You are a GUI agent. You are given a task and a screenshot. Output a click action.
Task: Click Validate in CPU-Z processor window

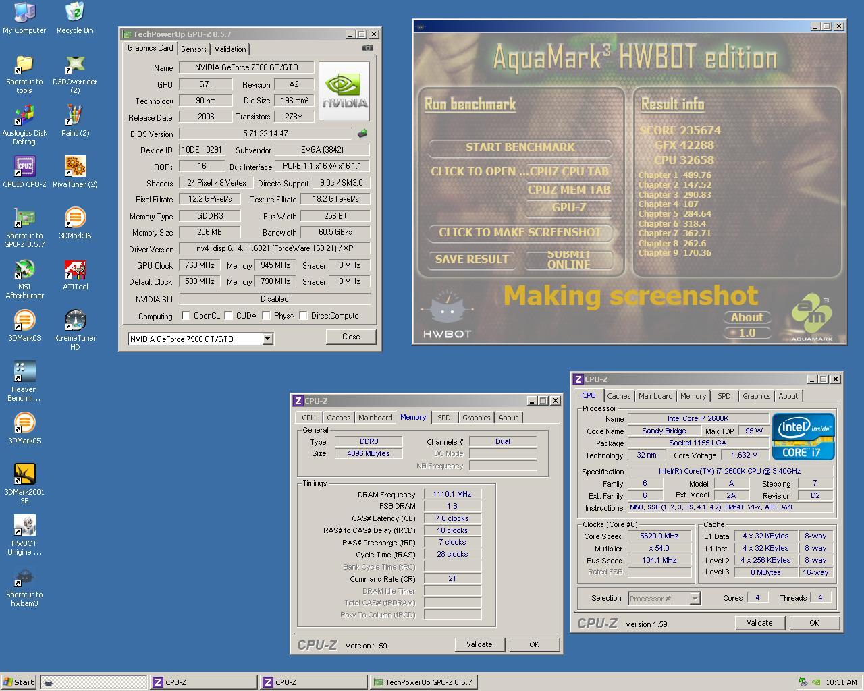click(x=759, y=623)
